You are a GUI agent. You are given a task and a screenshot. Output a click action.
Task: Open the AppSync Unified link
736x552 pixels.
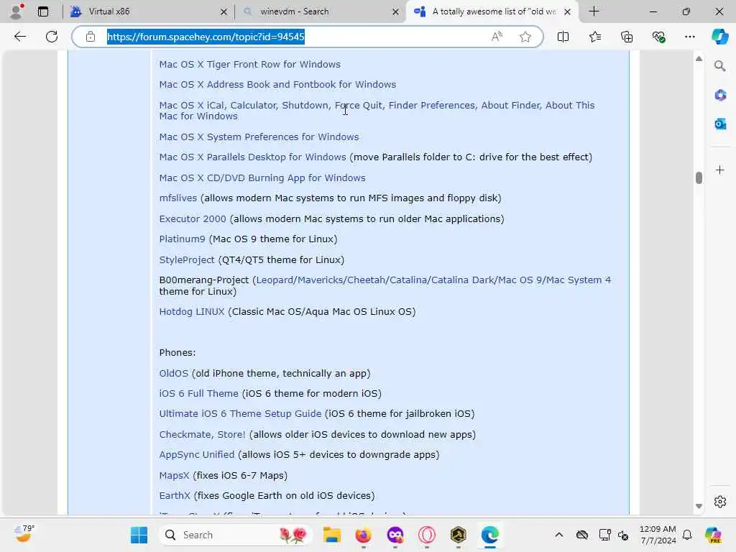pyautogui.click(x=197, y=454)
